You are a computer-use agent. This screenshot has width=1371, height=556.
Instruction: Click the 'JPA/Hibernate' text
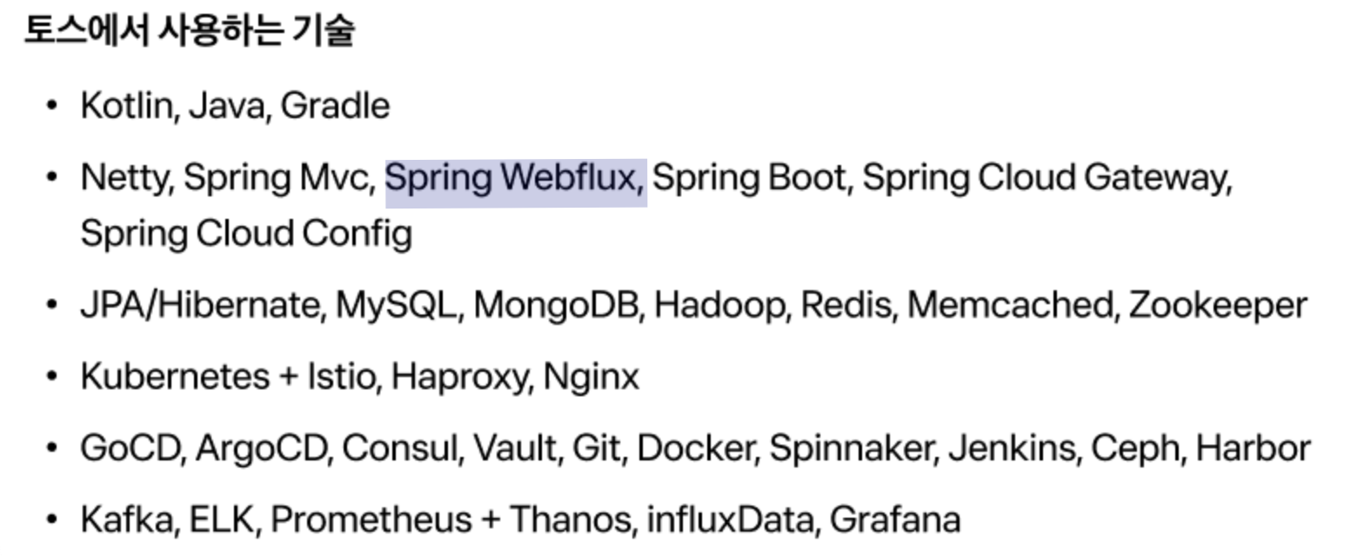click(x=202, y=305)
